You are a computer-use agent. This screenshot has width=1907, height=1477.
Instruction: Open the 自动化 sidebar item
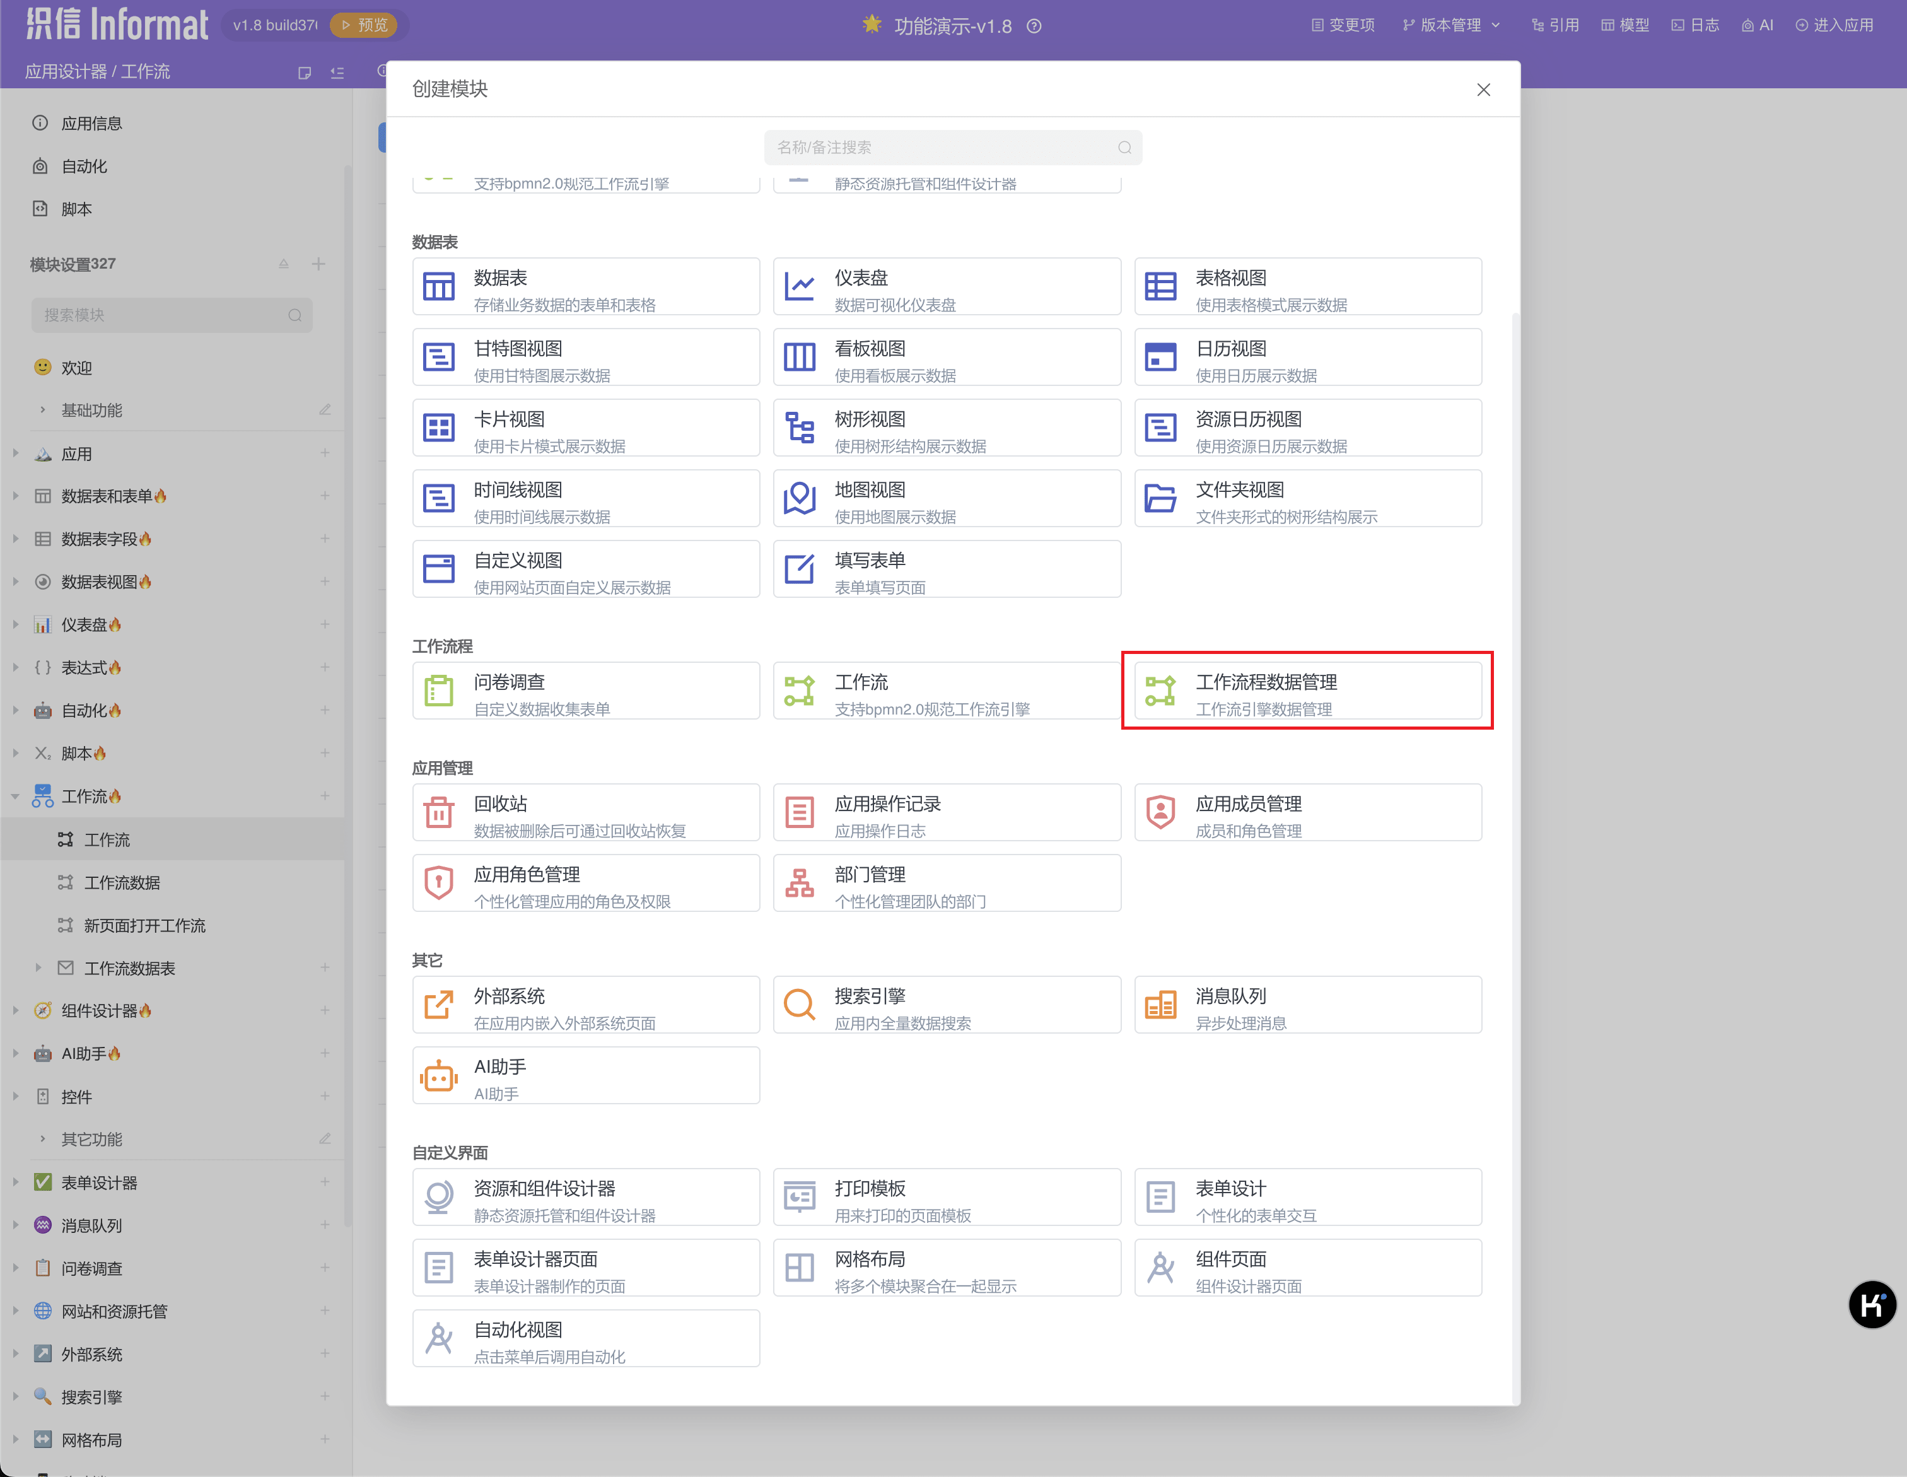click(x=84, y=166)
